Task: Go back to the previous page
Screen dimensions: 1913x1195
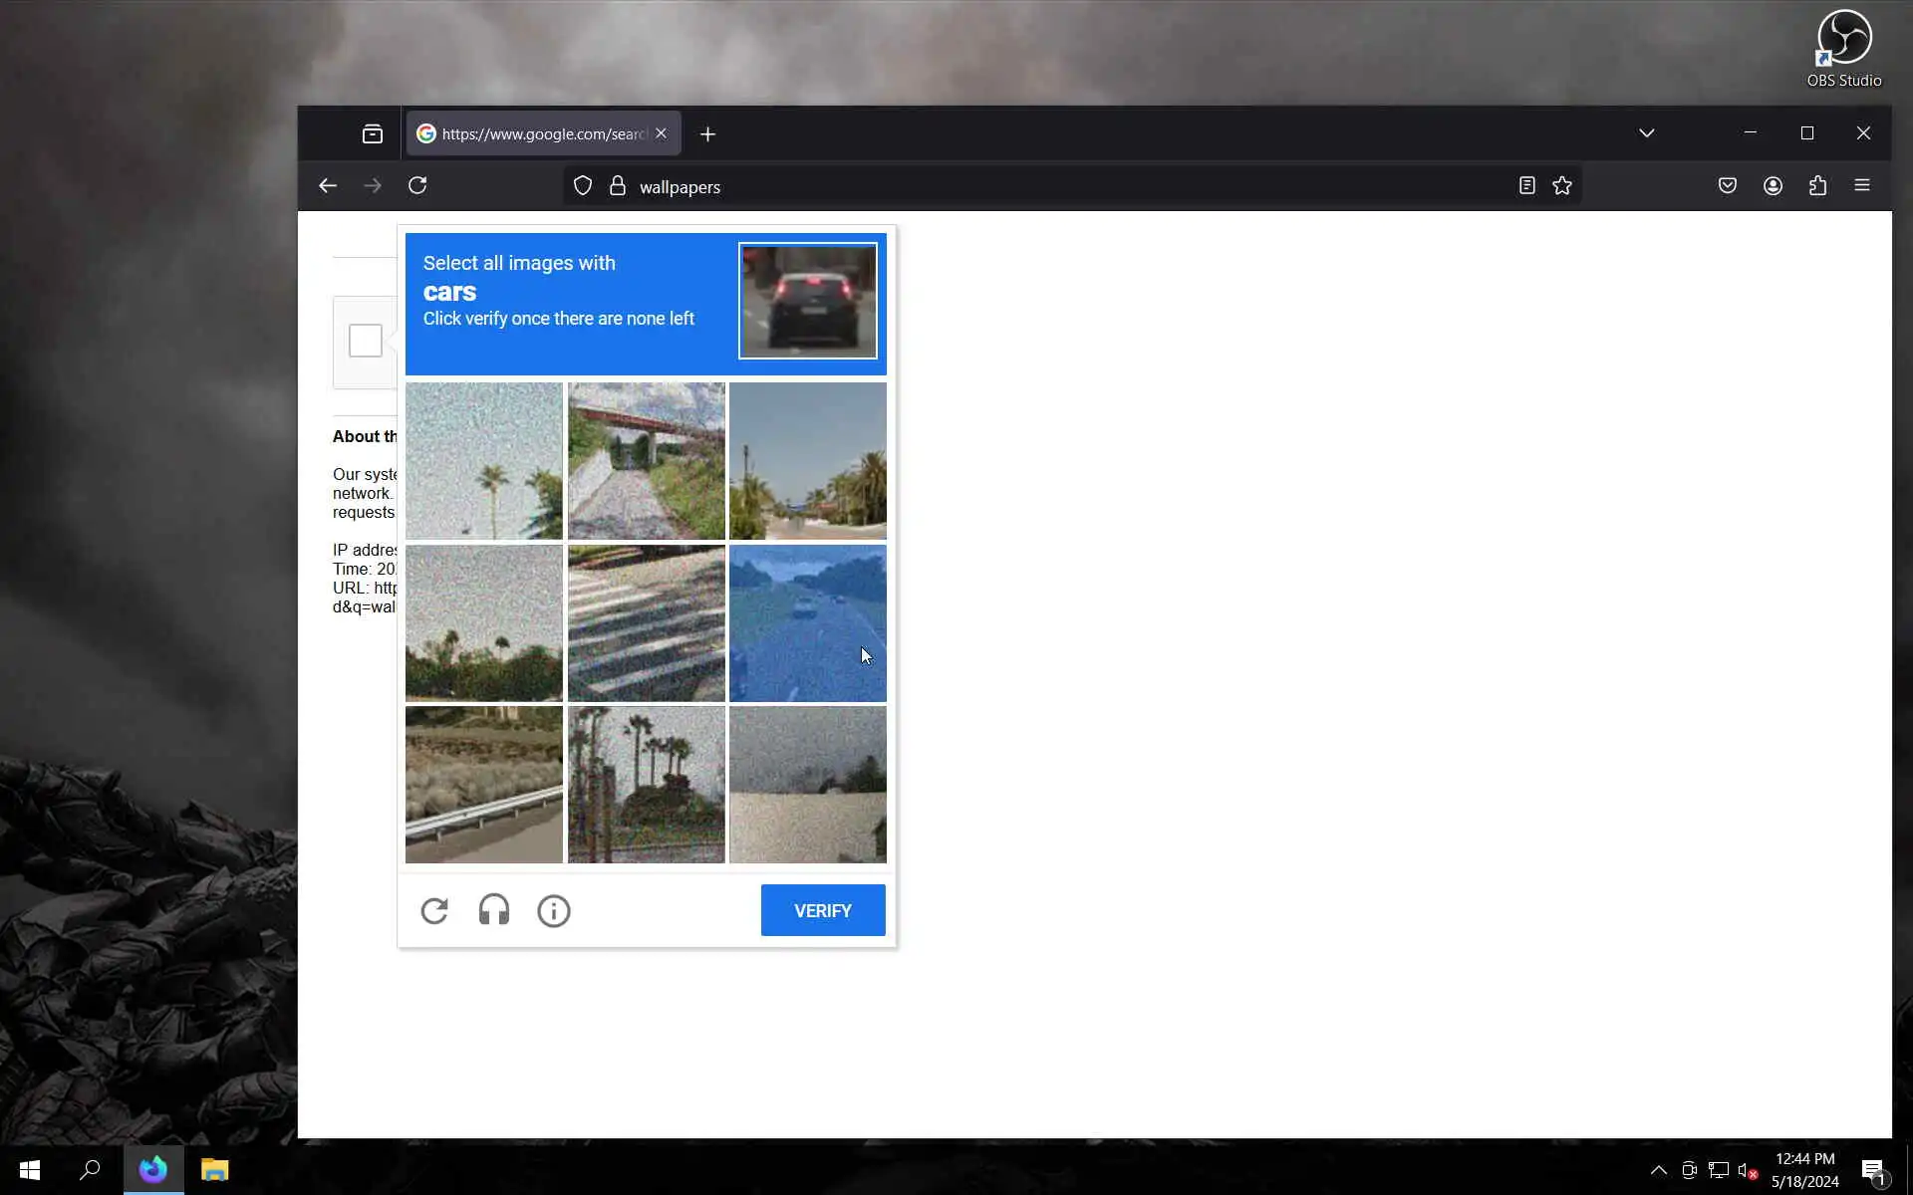Action: point(328,186)
